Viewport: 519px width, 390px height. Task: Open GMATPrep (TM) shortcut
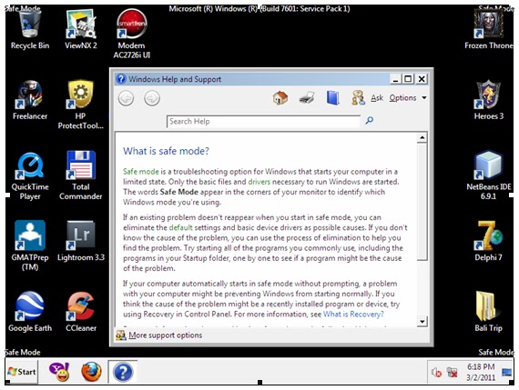[x=30, y=245]
